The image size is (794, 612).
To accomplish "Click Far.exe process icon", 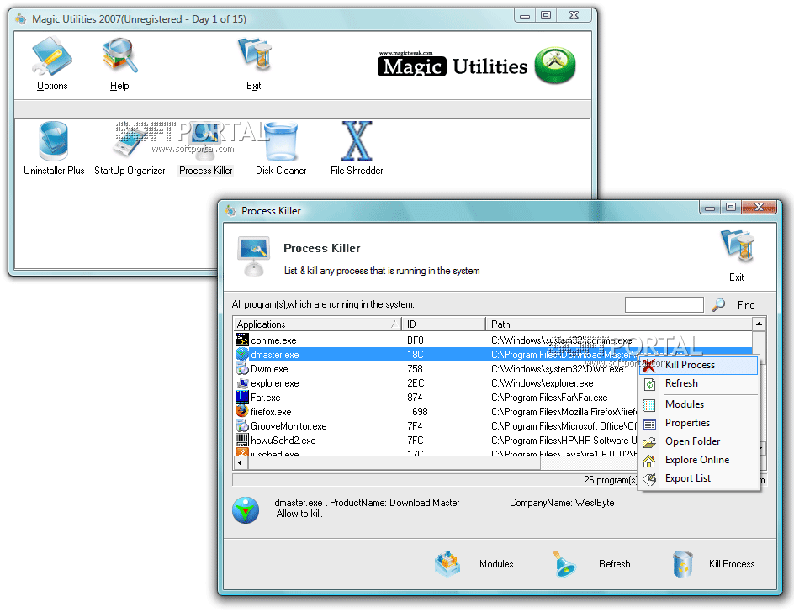I will pyautogui.click(x=242, y=396).
